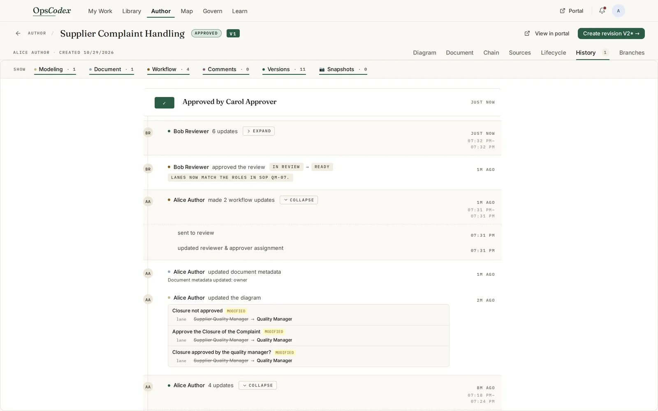Click 'updated reviewer & approver assignment' entry

[x=230, y=248]
